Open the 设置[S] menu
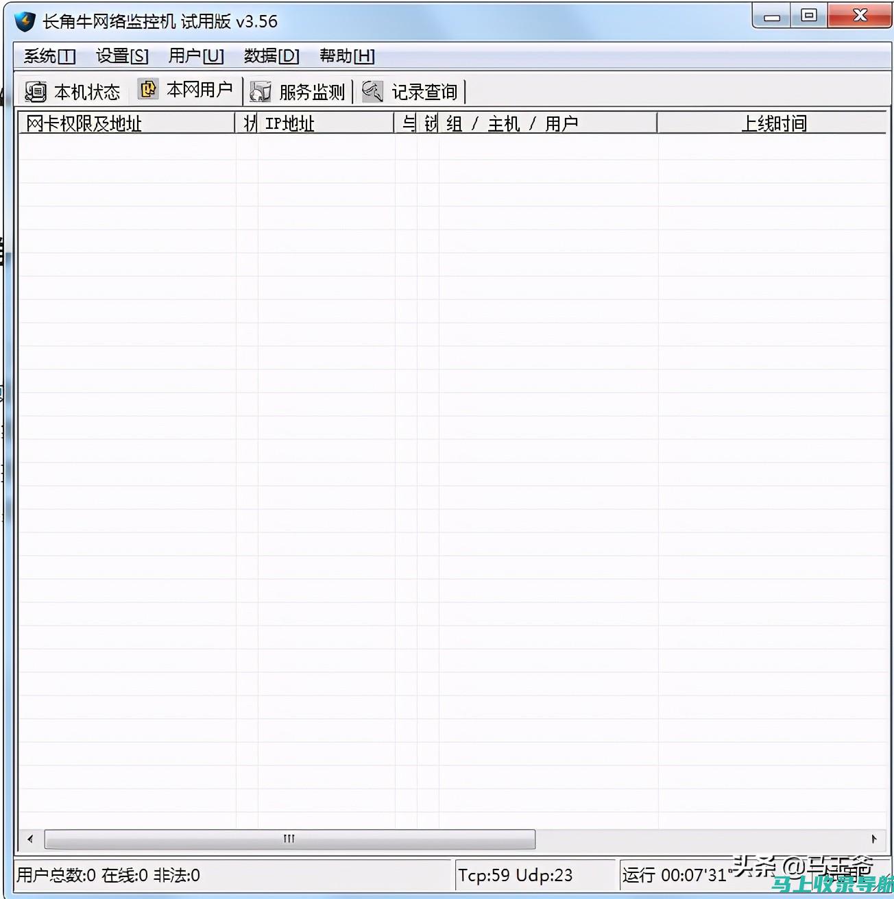 coord(122,56)
